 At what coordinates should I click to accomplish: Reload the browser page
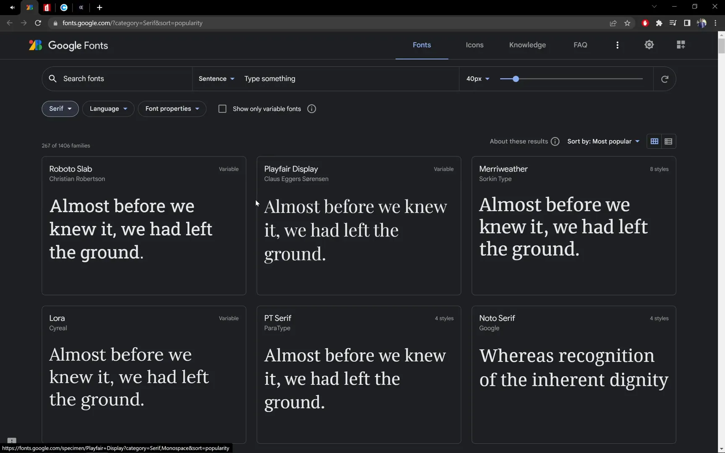[38, 23]
